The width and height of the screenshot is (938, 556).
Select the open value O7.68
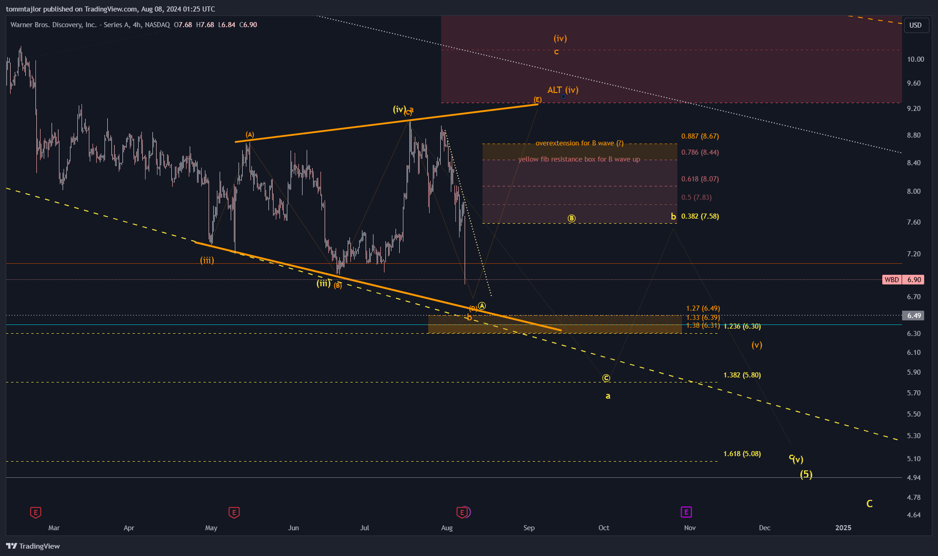click(183, 25)
